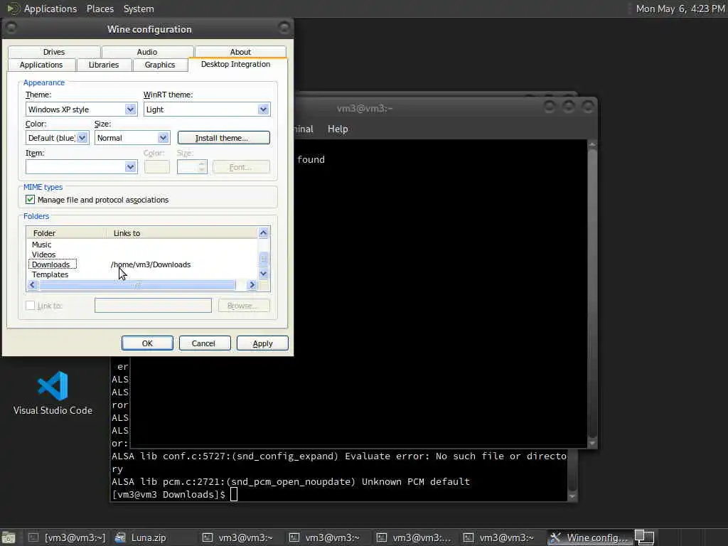Click the Font... button

(240, 166)
